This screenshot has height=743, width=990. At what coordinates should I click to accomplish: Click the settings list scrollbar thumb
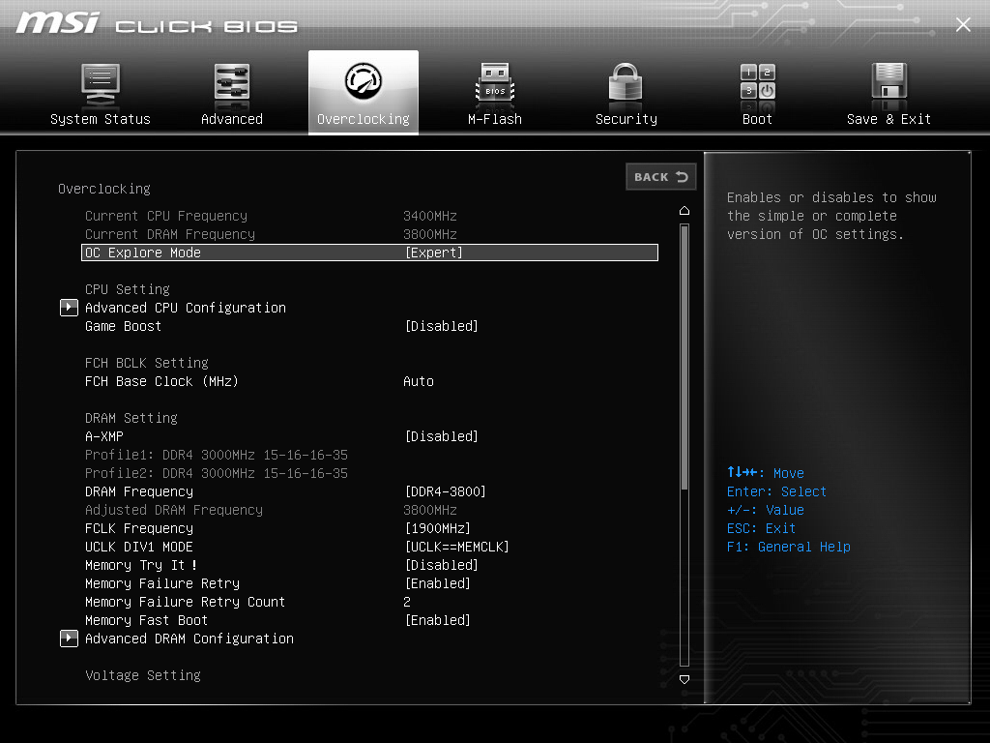pyautogui.click(x=684, y=357)
